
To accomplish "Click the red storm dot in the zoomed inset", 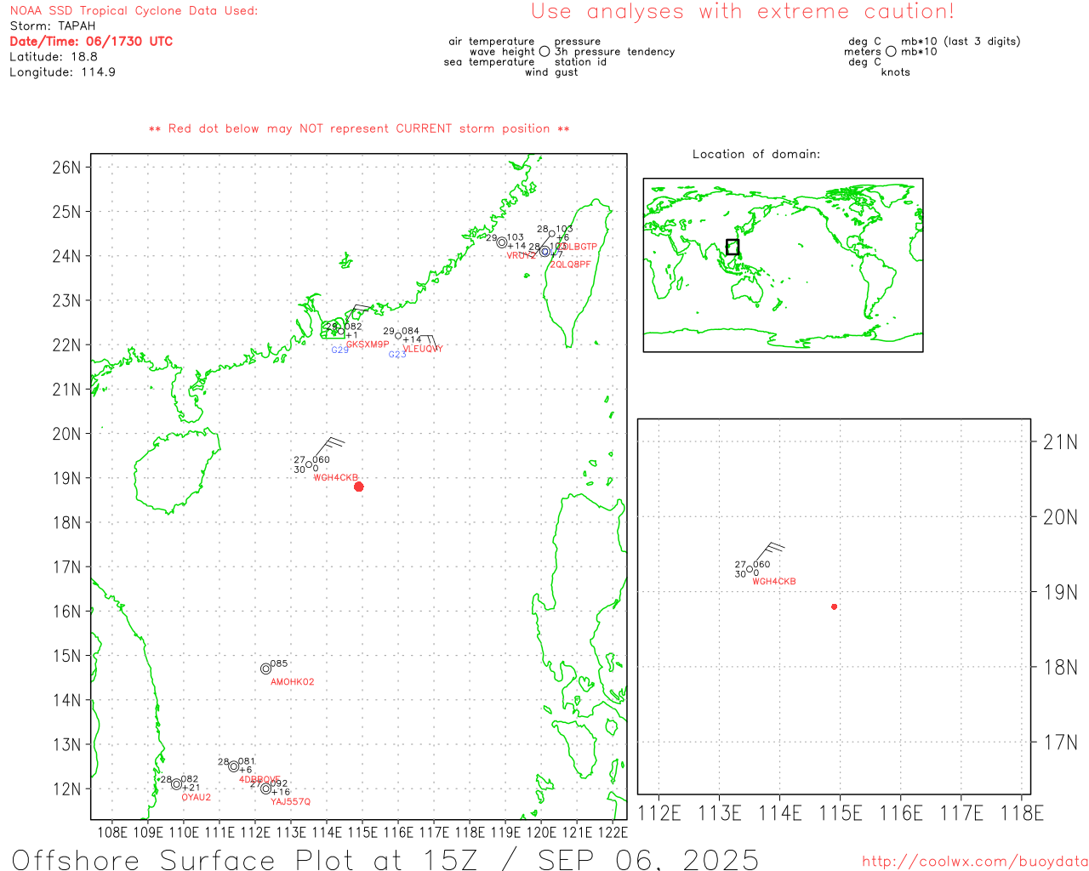I will (x=835, y=606).
